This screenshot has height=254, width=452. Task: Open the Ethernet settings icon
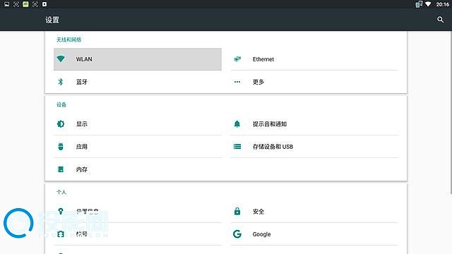pos(237,59)
